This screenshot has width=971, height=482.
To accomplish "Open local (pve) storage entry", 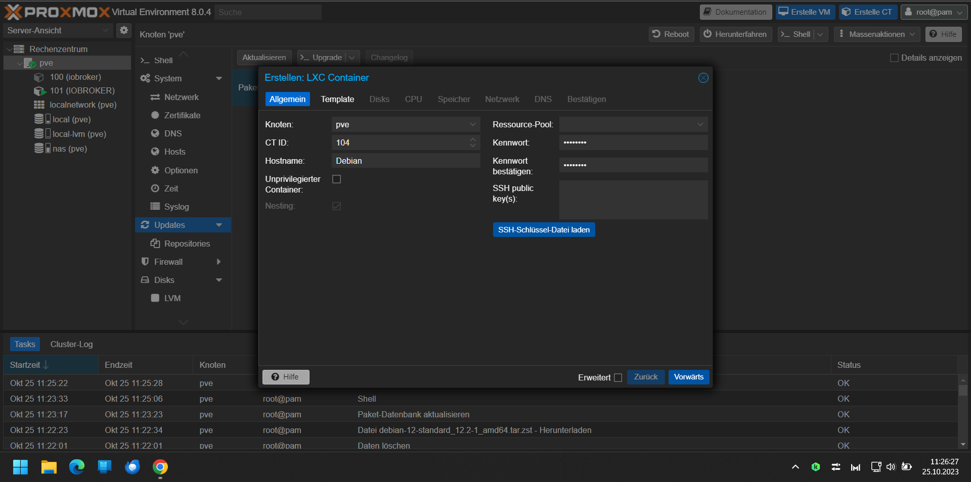I will pyautogui.click(x=71, y=119).
